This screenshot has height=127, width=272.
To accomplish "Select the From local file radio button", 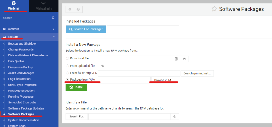I will pyautogui.click(x=67, y=58).
